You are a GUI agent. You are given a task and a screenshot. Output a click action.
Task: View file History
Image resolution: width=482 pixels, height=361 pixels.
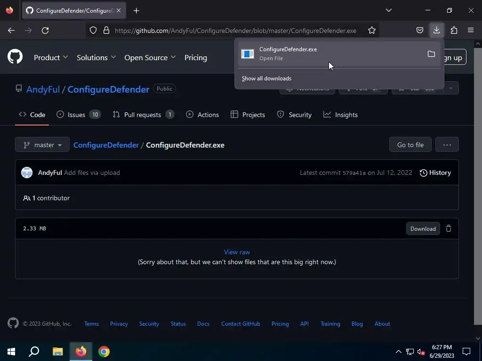pyautogui.click(x=435, y=173)
